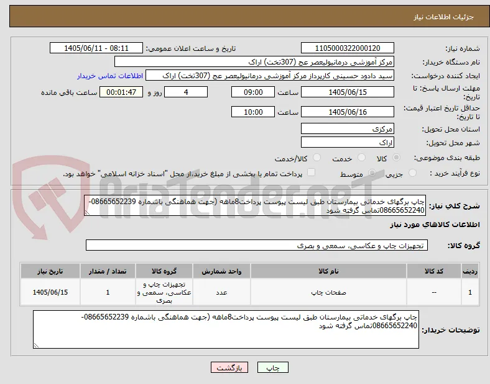Click the validity time 10:00 field

[253, 112]
